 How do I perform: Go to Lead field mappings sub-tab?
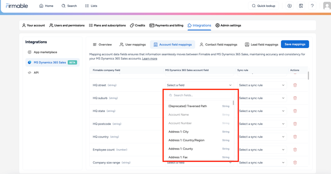click(x=262, y=45)
